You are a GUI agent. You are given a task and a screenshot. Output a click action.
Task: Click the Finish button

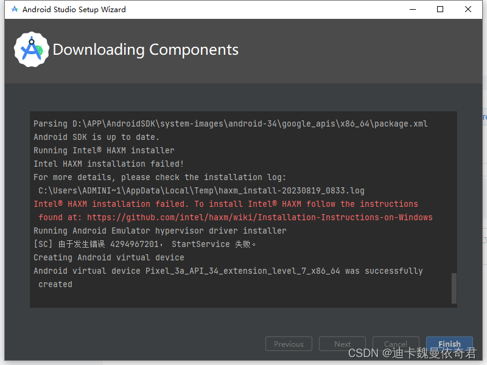[x=449, y=344]
